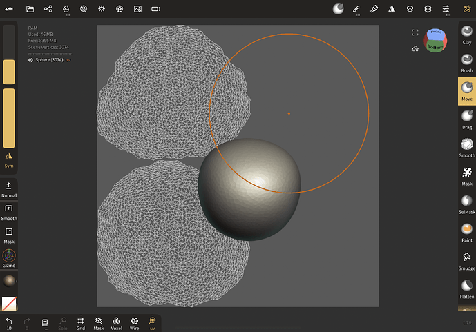Select the Smooth tool in right toolbar
Viewport: 476px width, 332px height.
(x=467, y=148)
